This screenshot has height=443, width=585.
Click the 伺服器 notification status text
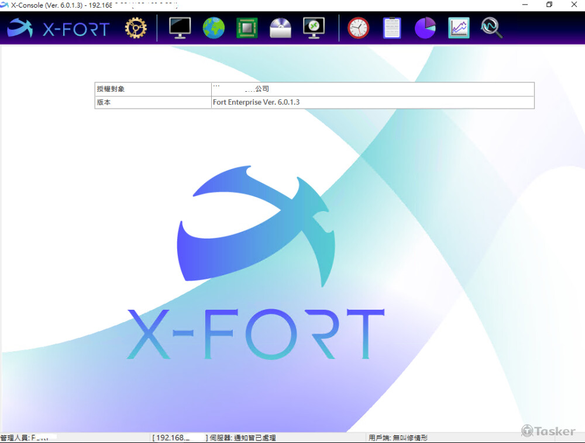243,438
